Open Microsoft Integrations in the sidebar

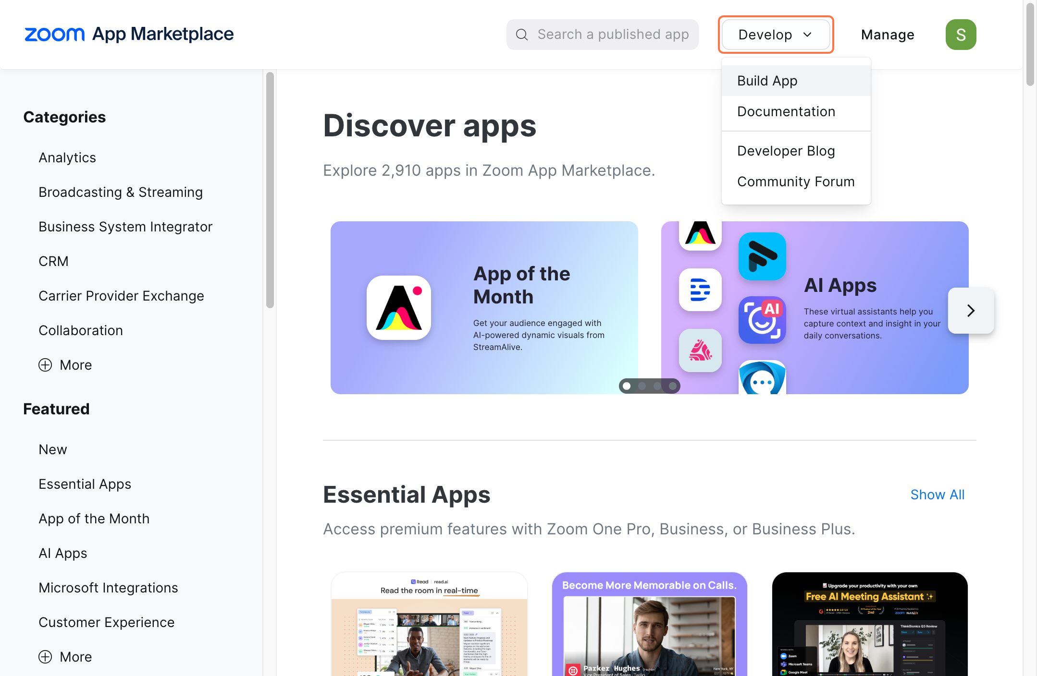coord(108,588)
